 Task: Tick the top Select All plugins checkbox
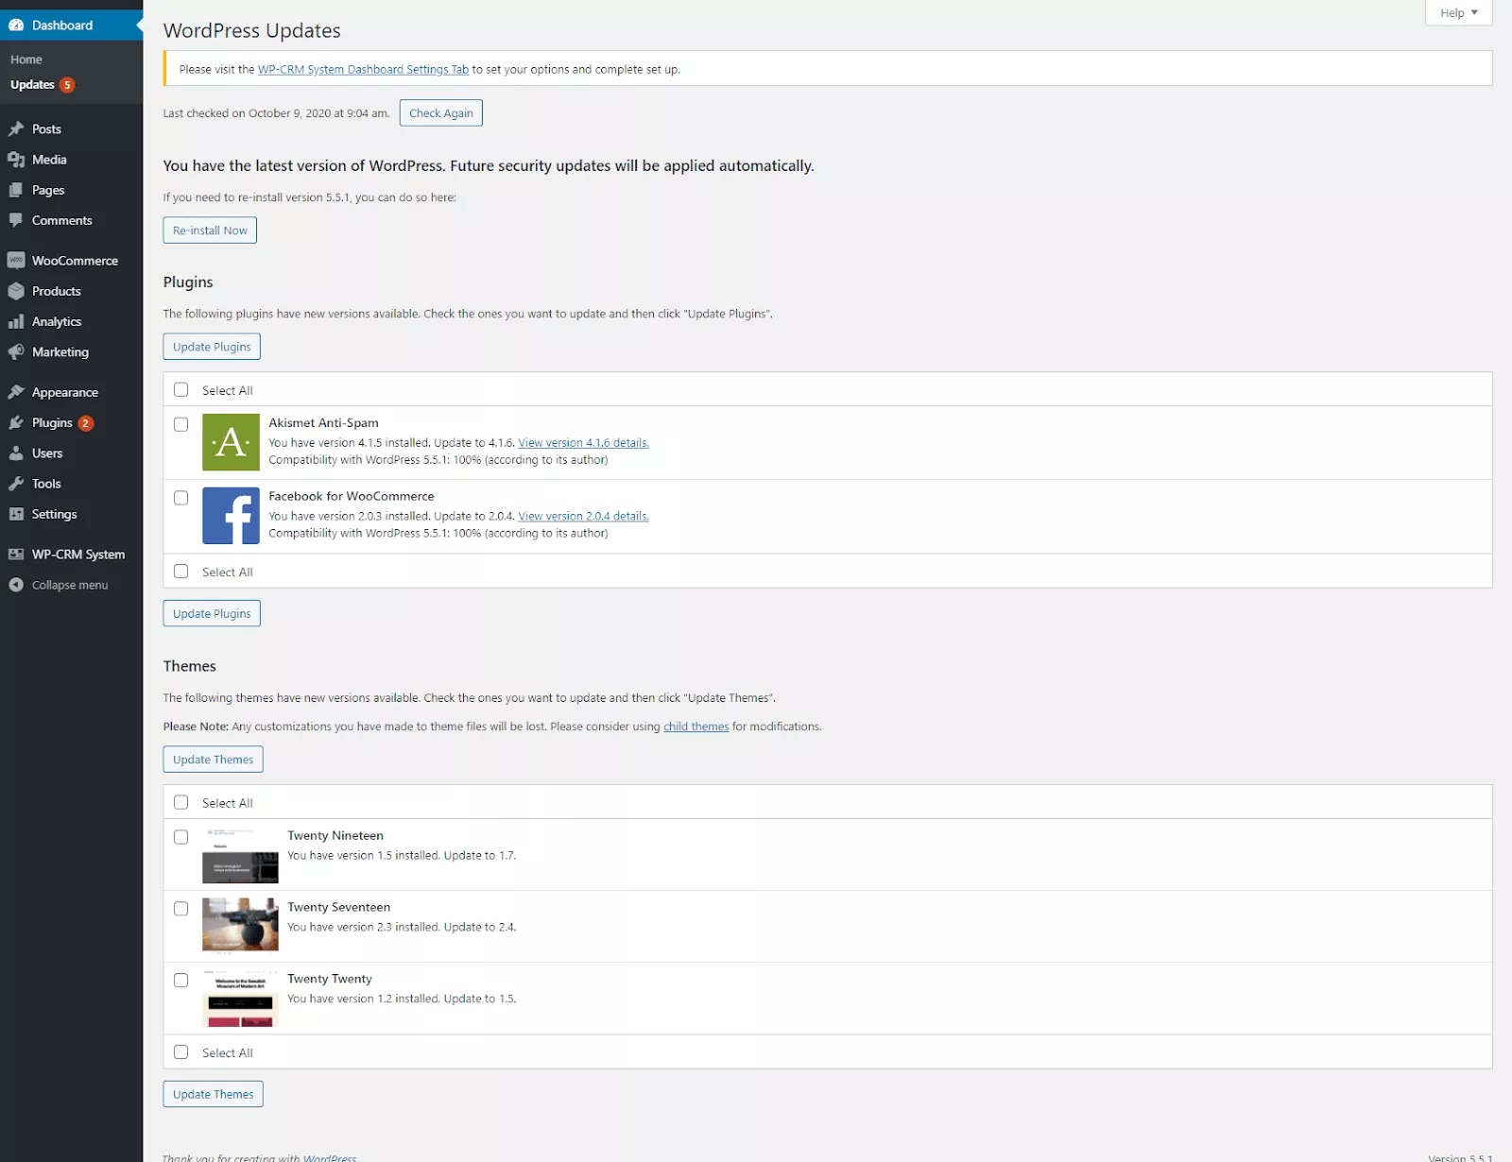[181, 389]
